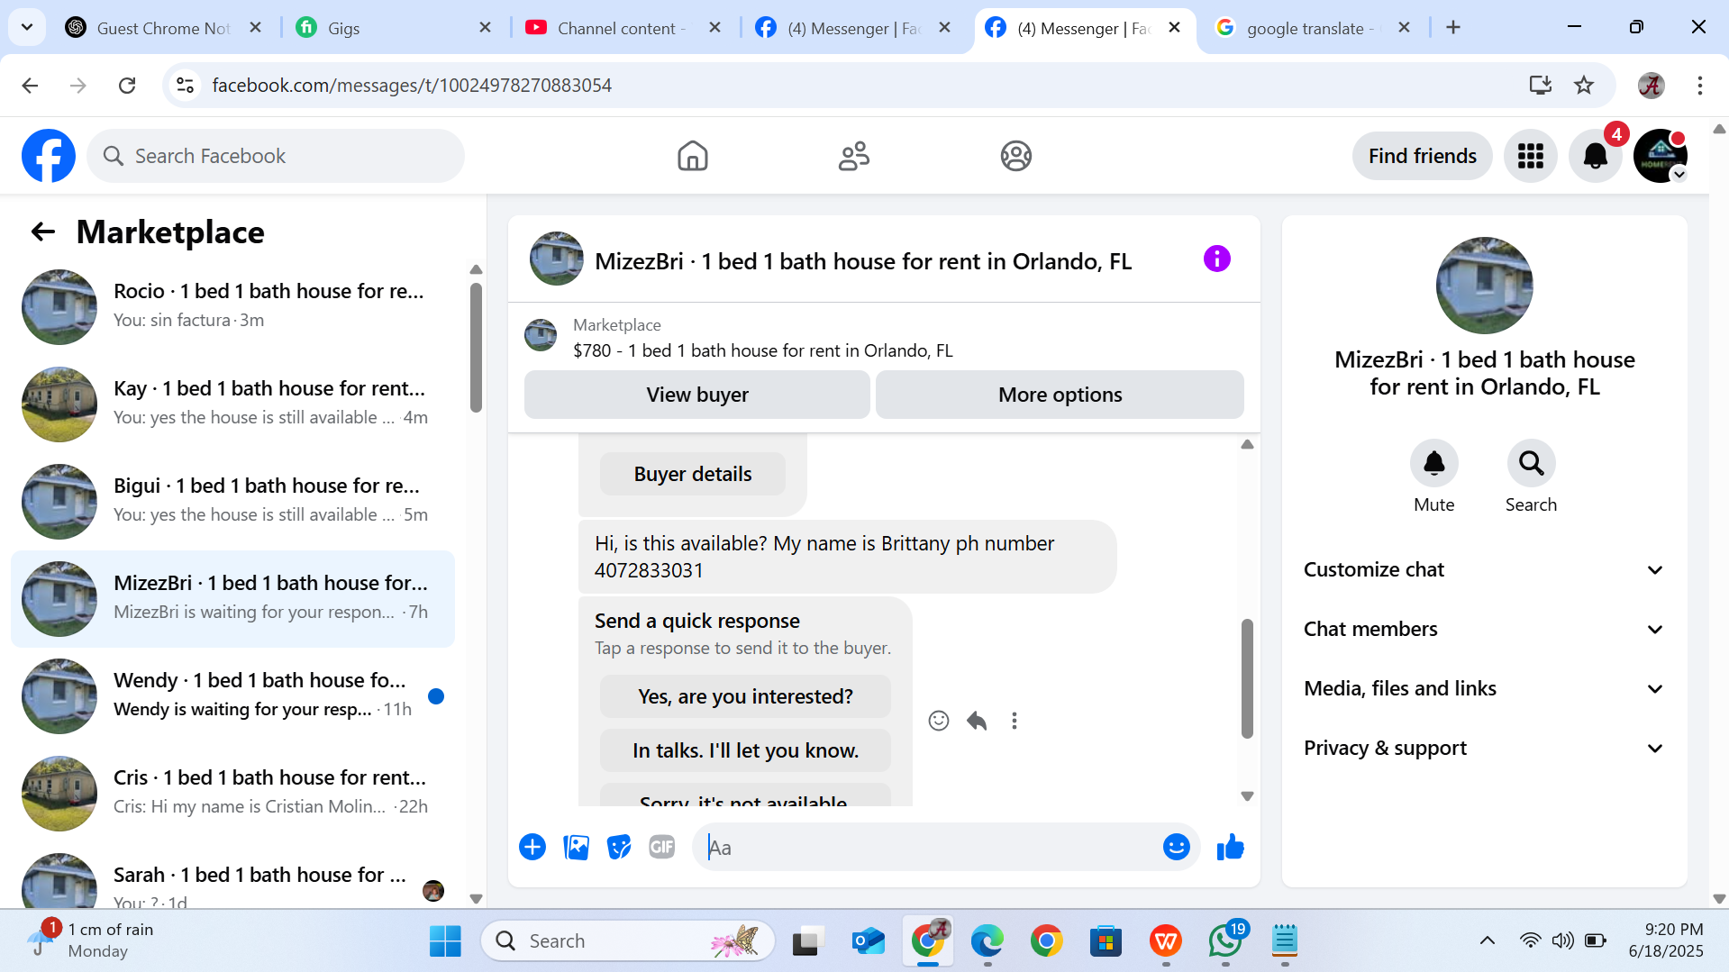Image resolution: width=1729 pixels, height=972 pixels.
Task: Open Wendy's unread conversation
Action: click(x=232, y=696)
